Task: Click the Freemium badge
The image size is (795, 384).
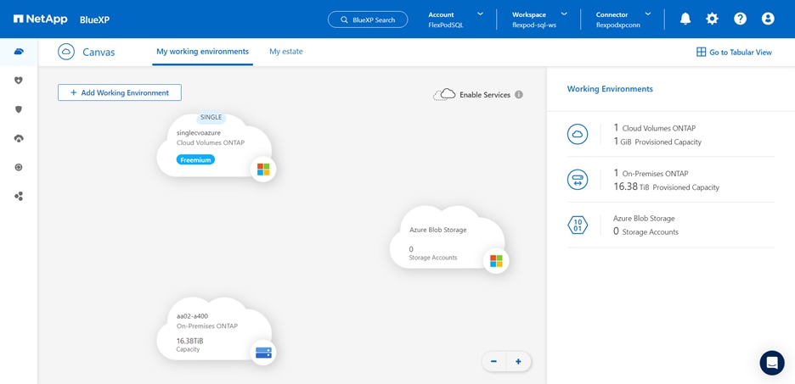Action: pyautogui.click(x=195, y=160)
